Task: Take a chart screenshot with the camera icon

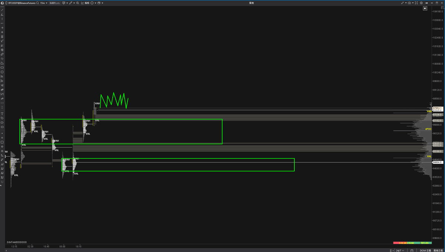Action: (x=409, y=3)
